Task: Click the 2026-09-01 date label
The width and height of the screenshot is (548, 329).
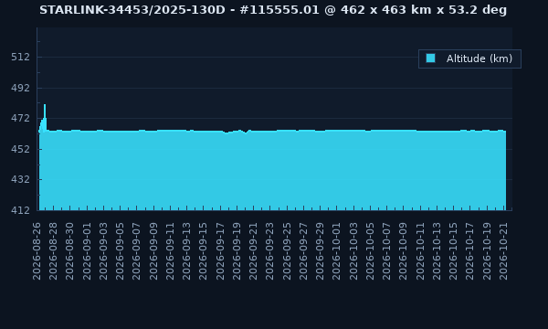Action: pyautogui.click(x=87, y=251)
